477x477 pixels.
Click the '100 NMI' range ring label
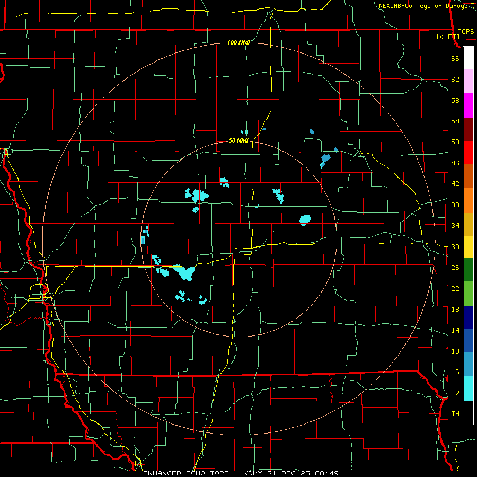pos(238,42)
